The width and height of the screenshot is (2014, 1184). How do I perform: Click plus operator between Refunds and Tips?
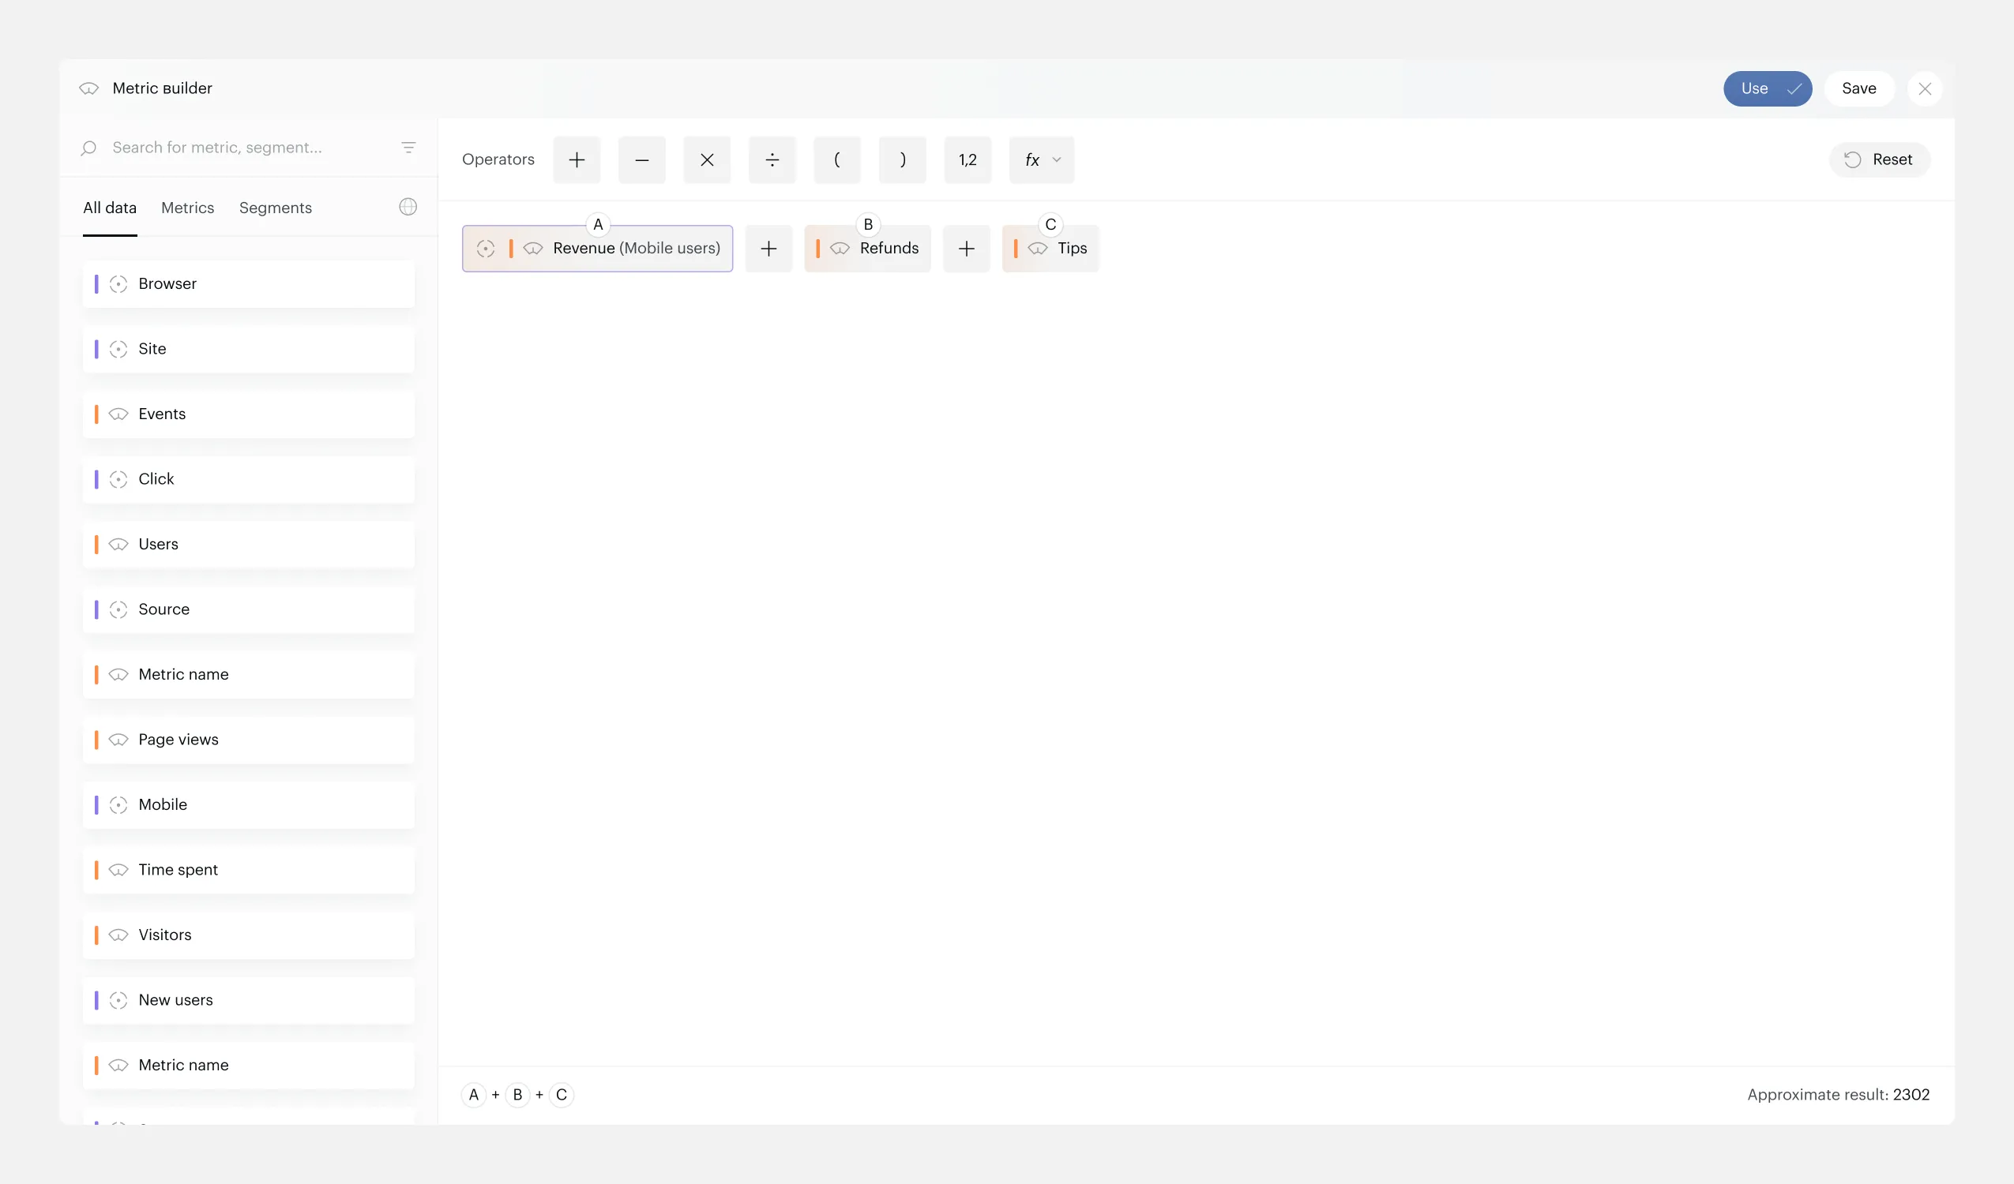pos(966,249)
